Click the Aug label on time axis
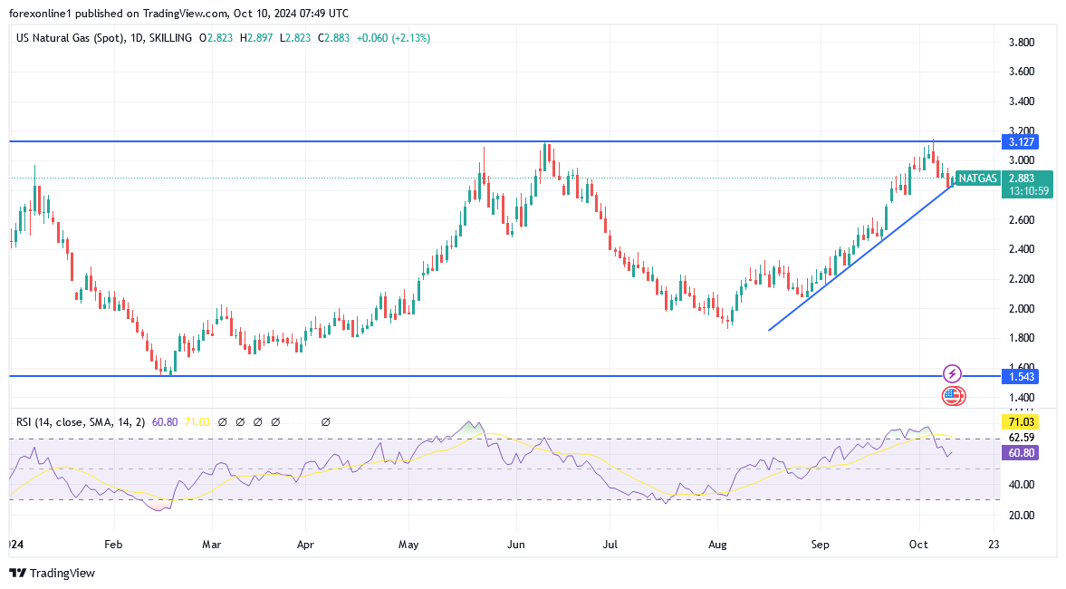Viewport: 1066px width, 589px height. pyautogui.click(x=717, y=545)
